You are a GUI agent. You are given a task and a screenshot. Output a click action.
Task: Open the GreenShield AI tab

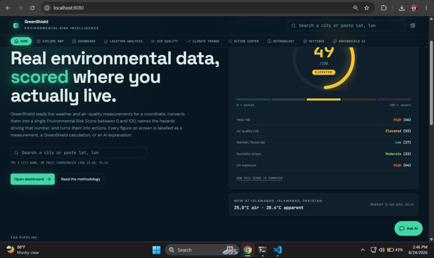click(349, 41)
